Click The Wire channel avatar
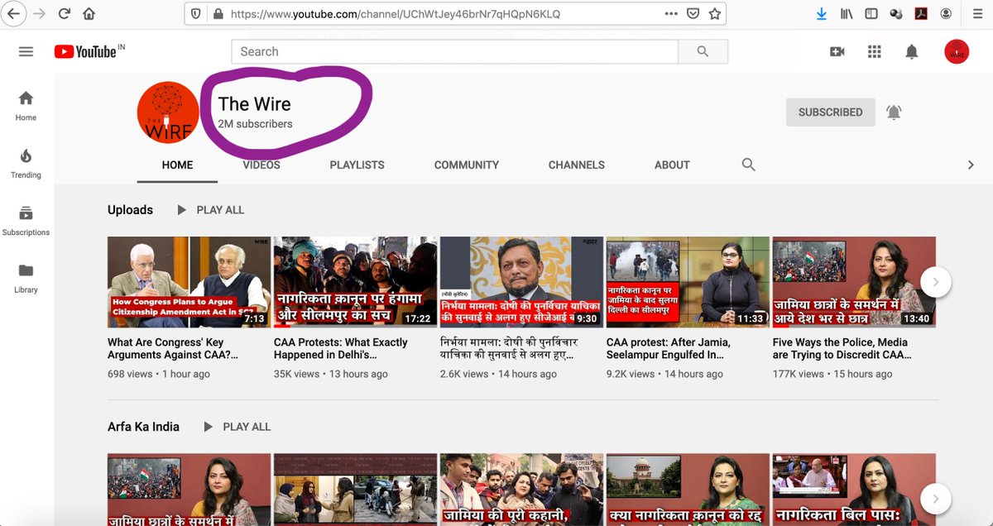Image resolution: width=993 pixels, height=526 pixels. click(x=168, y=112)
